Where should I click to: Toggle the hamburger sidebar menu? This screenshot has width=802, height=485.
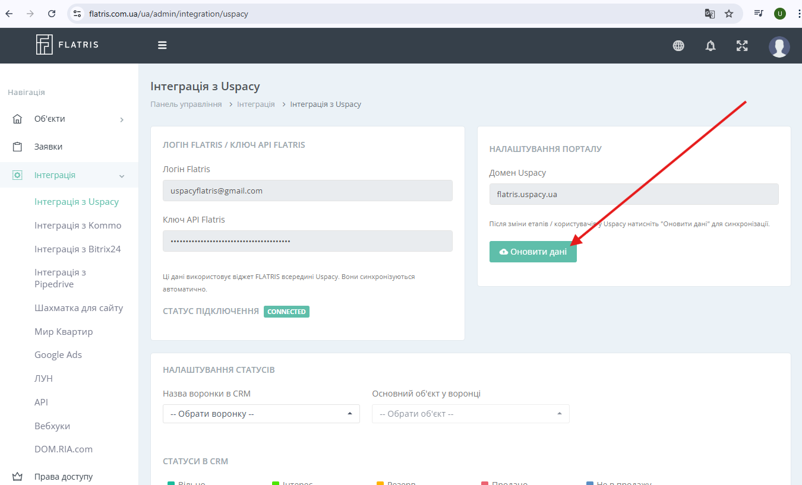coord(162,45)
